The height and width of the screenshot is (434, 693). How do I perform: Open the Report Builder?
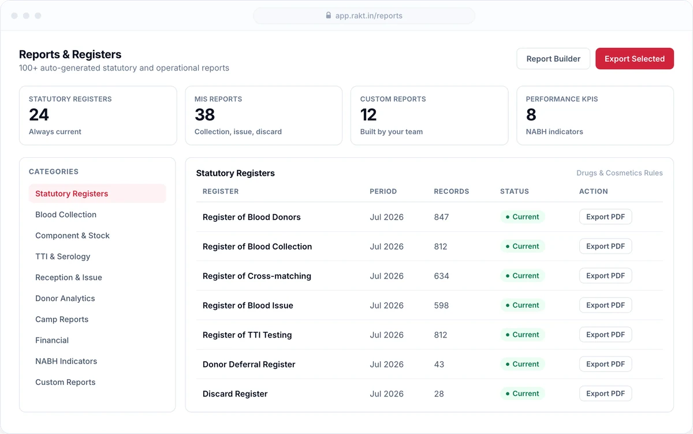pyautogui.click(x=553, y=58)
